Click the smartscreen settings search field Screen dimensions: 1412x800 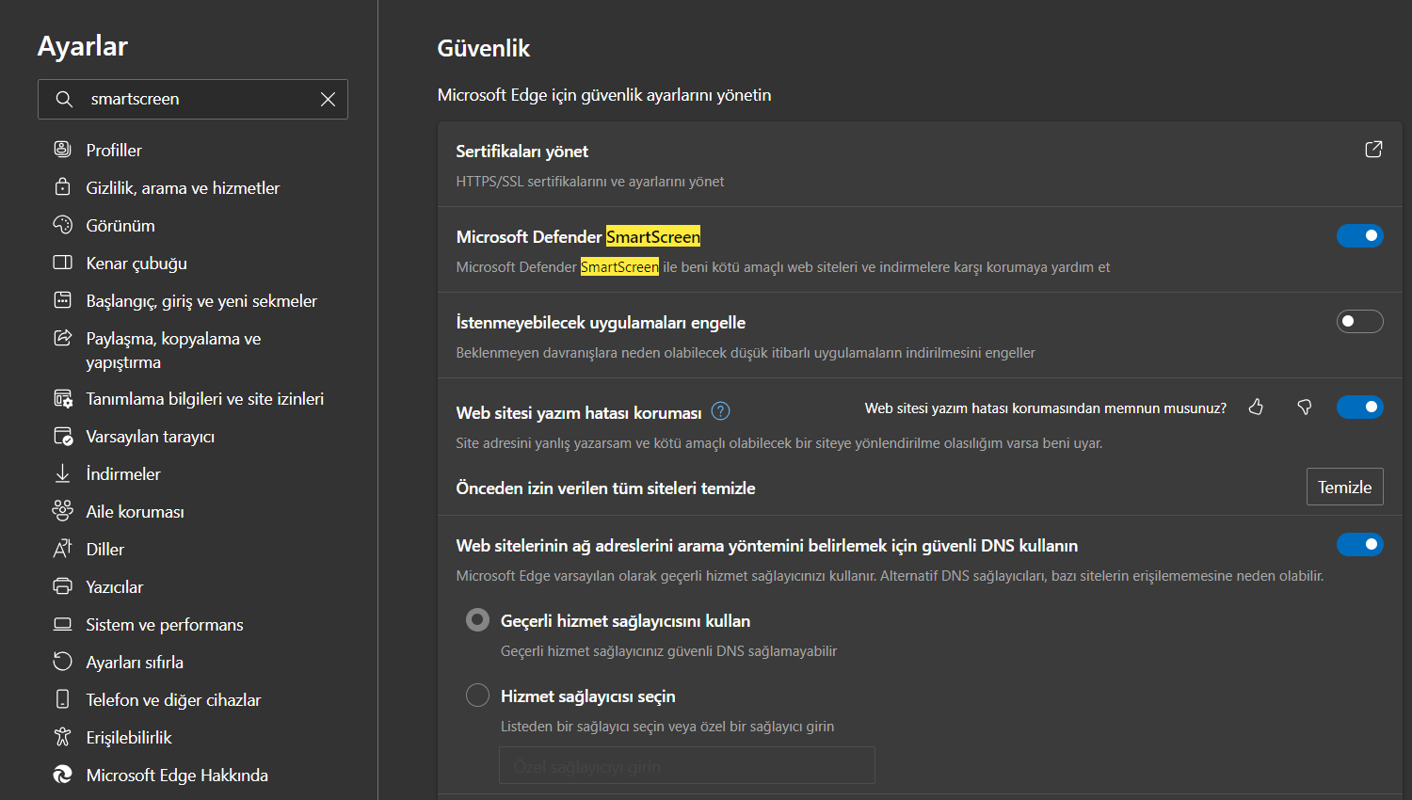[x=193, y=99]
